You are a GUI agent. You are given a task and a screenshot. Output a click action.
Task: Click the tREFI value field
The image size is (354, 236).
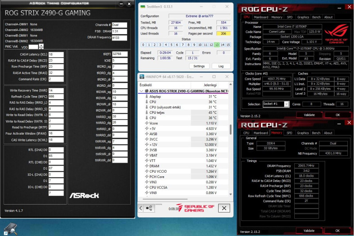pos(119,54)
